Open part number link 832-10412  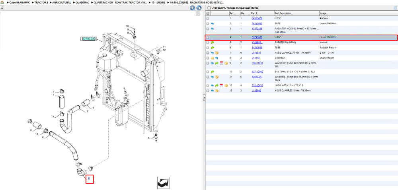click(x=258, y=85)
